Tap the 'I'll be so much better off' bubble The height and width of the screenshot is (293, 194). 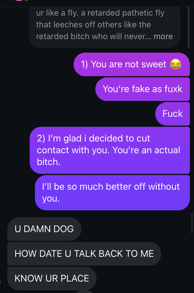[x=112, y=193]
